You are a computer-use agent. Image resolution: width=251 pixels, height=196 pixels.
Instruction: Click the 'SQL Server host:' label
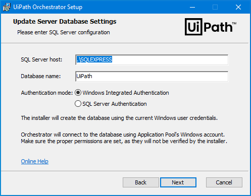click(x=41, y=59)
